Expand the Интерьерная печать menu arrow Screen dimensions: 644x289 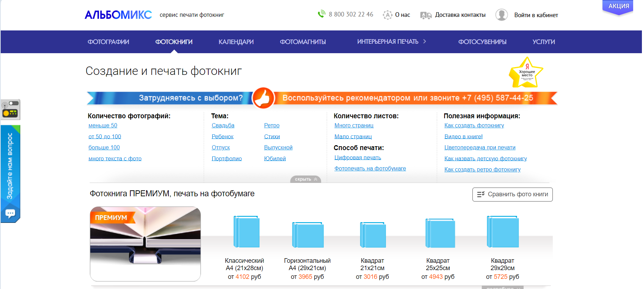(x=425, y=41)
